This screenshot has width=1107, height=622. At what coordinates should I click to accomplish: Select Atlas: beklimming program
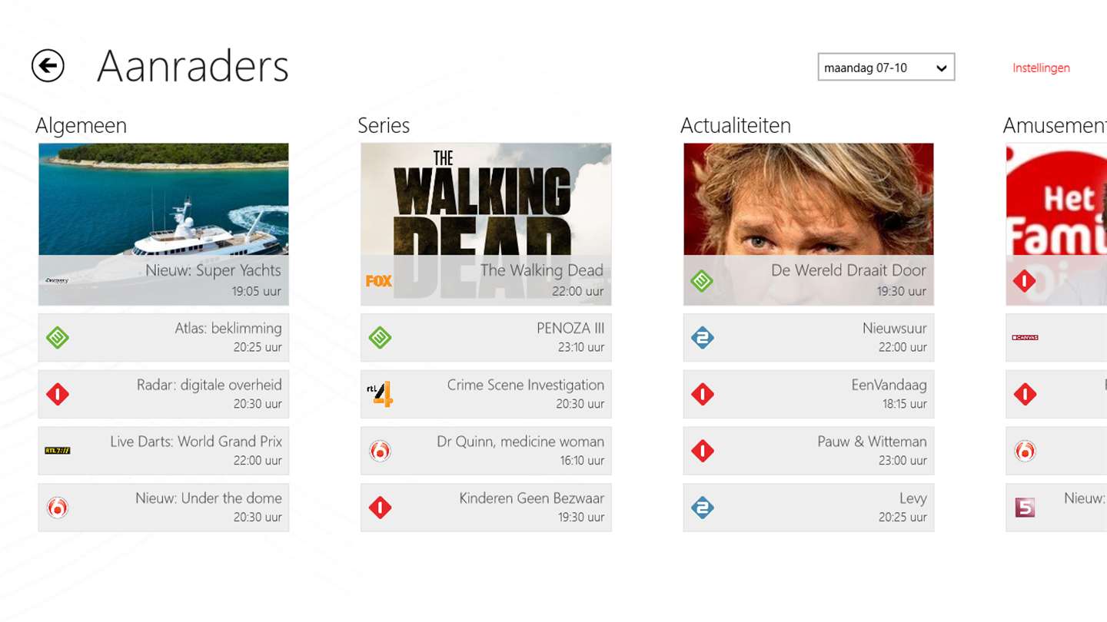click(164, 337)
